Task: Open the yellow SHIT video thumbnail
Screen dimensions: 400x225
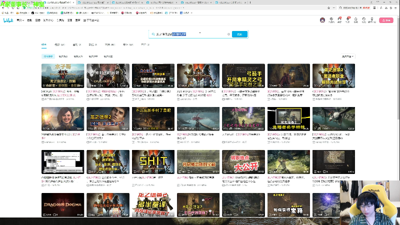Action: click(x=153, y=162)
